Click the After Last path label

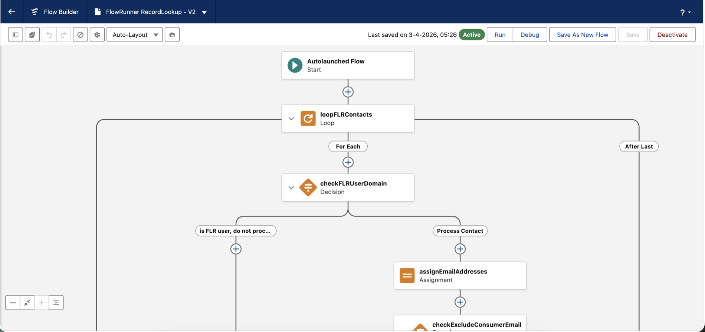point(639,146)
